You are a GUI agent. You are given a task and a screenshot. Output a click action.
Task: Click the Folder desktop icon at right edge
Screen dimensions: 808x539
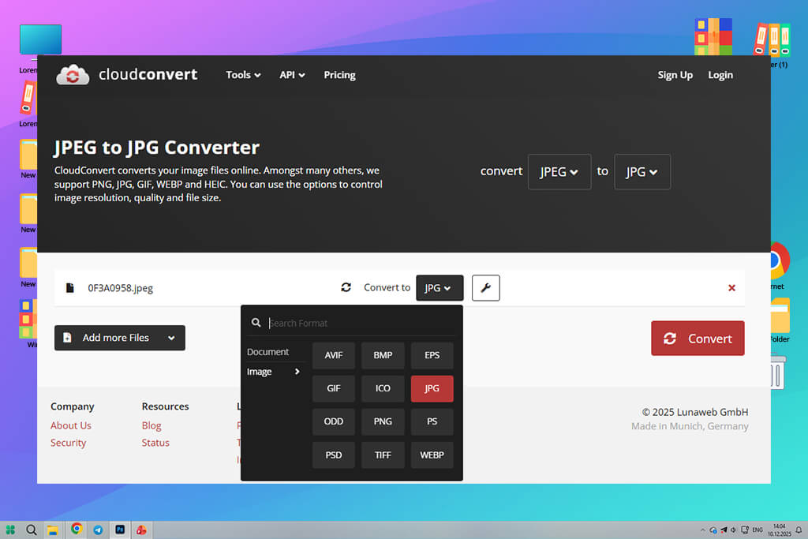780,316
